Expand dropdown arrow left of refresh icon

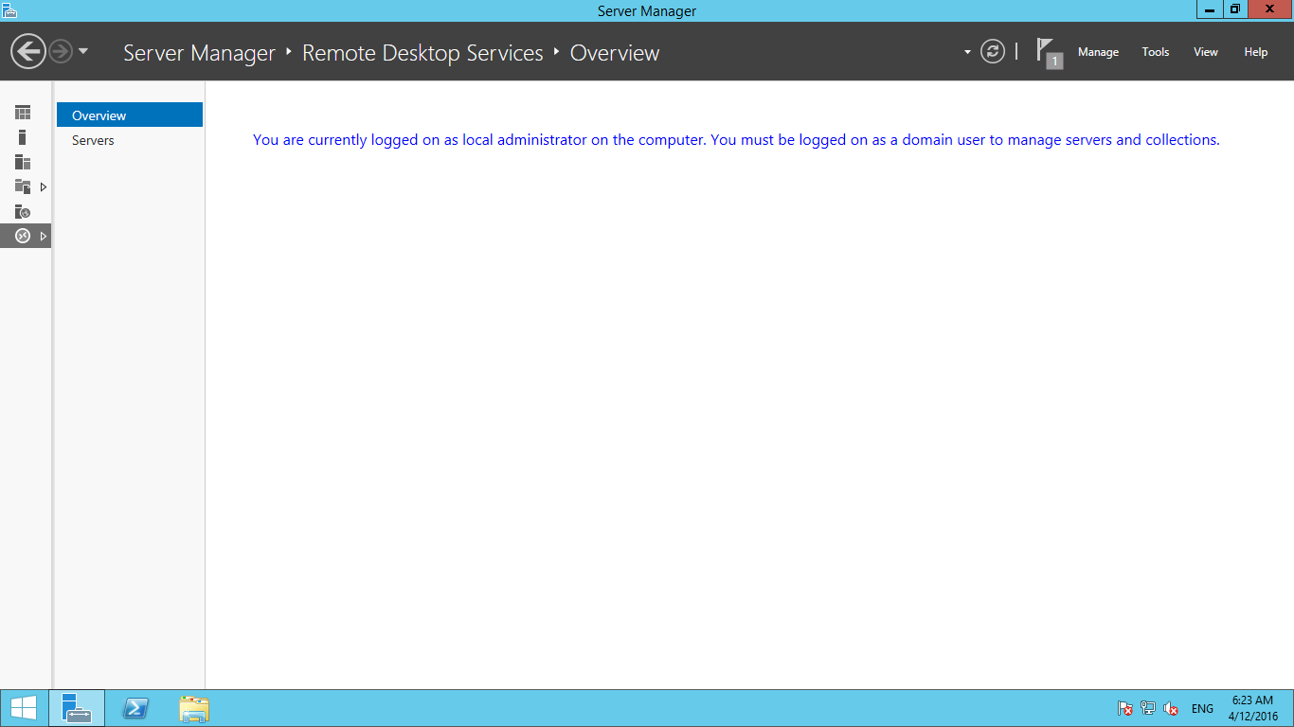click(967, 52)
